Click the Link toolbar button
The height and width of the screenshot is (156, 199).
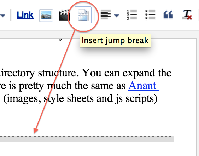[x=25, y=15]
